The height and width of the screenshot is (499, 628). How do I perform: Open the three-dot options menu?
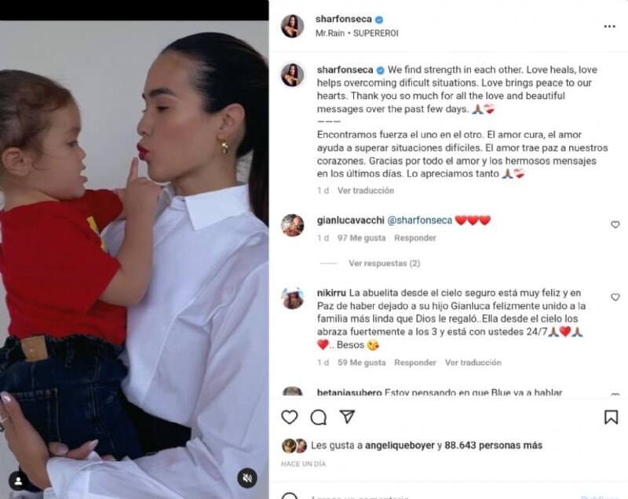pos(609,27)
